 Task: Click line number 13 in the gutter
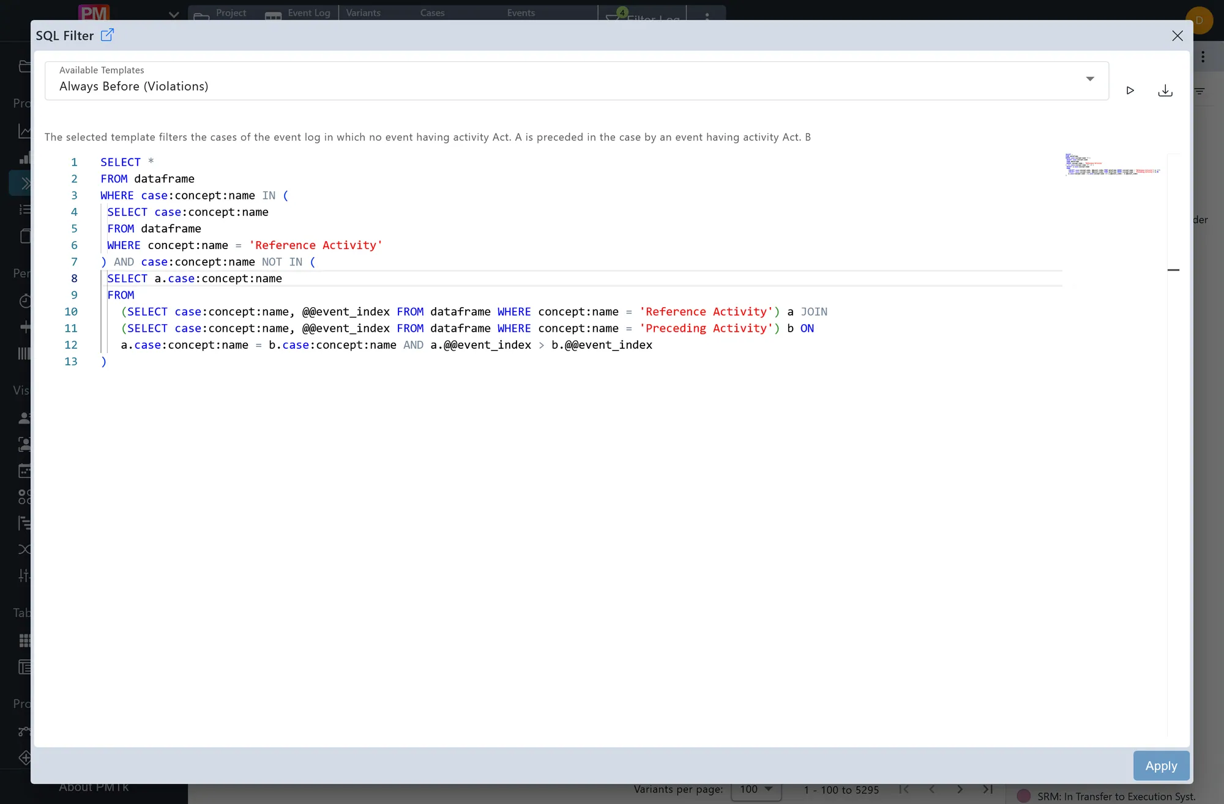pos(71,362)
